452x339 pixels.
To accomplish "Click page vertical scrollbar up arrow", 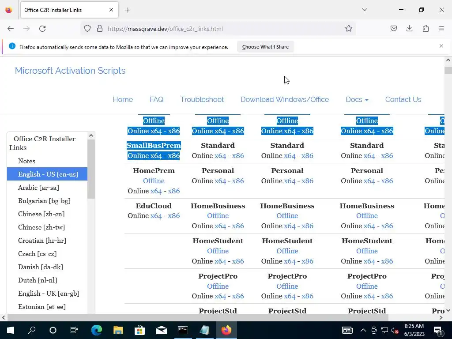I will (448, 60).
